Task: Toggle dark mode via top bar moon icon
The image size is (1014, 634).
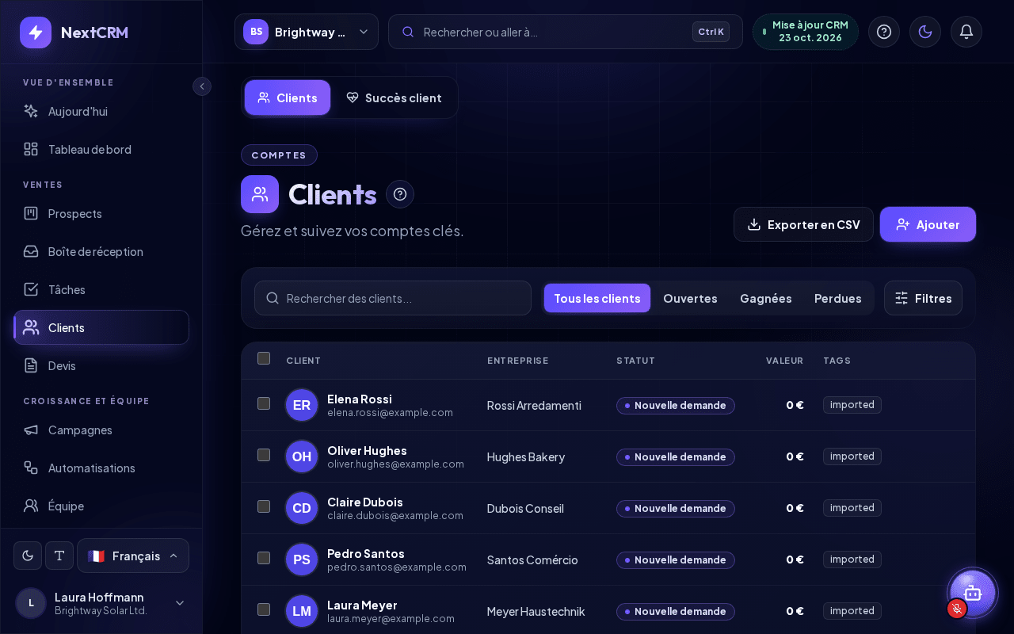Action: point(925,32)
